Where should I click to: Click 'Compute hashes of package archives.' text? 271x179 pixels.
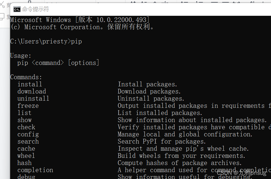click(180, 163)
